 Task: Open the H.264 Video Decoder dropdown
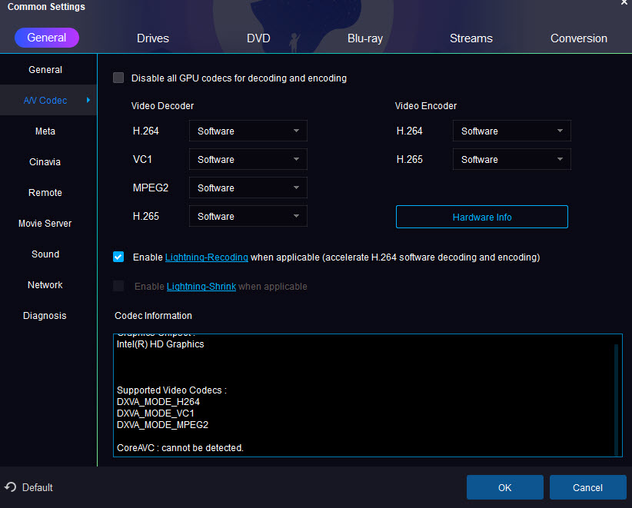248,131
